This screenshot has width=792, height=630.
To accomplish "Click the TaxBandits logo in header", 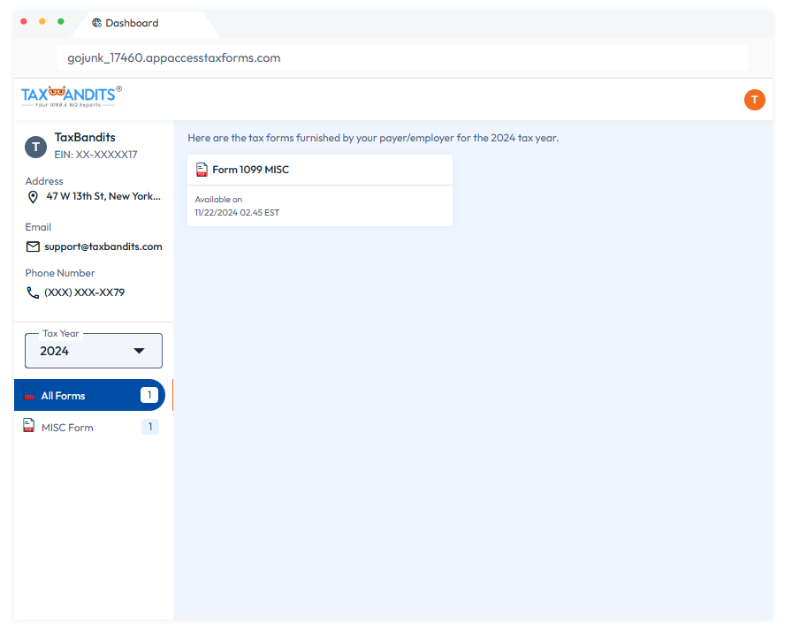I will coord(71,96).
